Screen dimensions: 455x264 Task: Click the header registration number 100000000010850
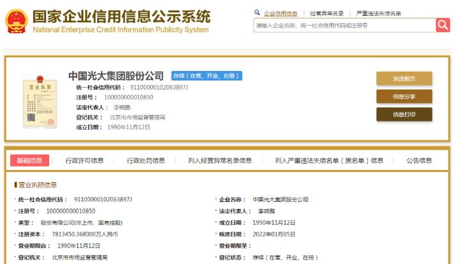pos(128,97)
